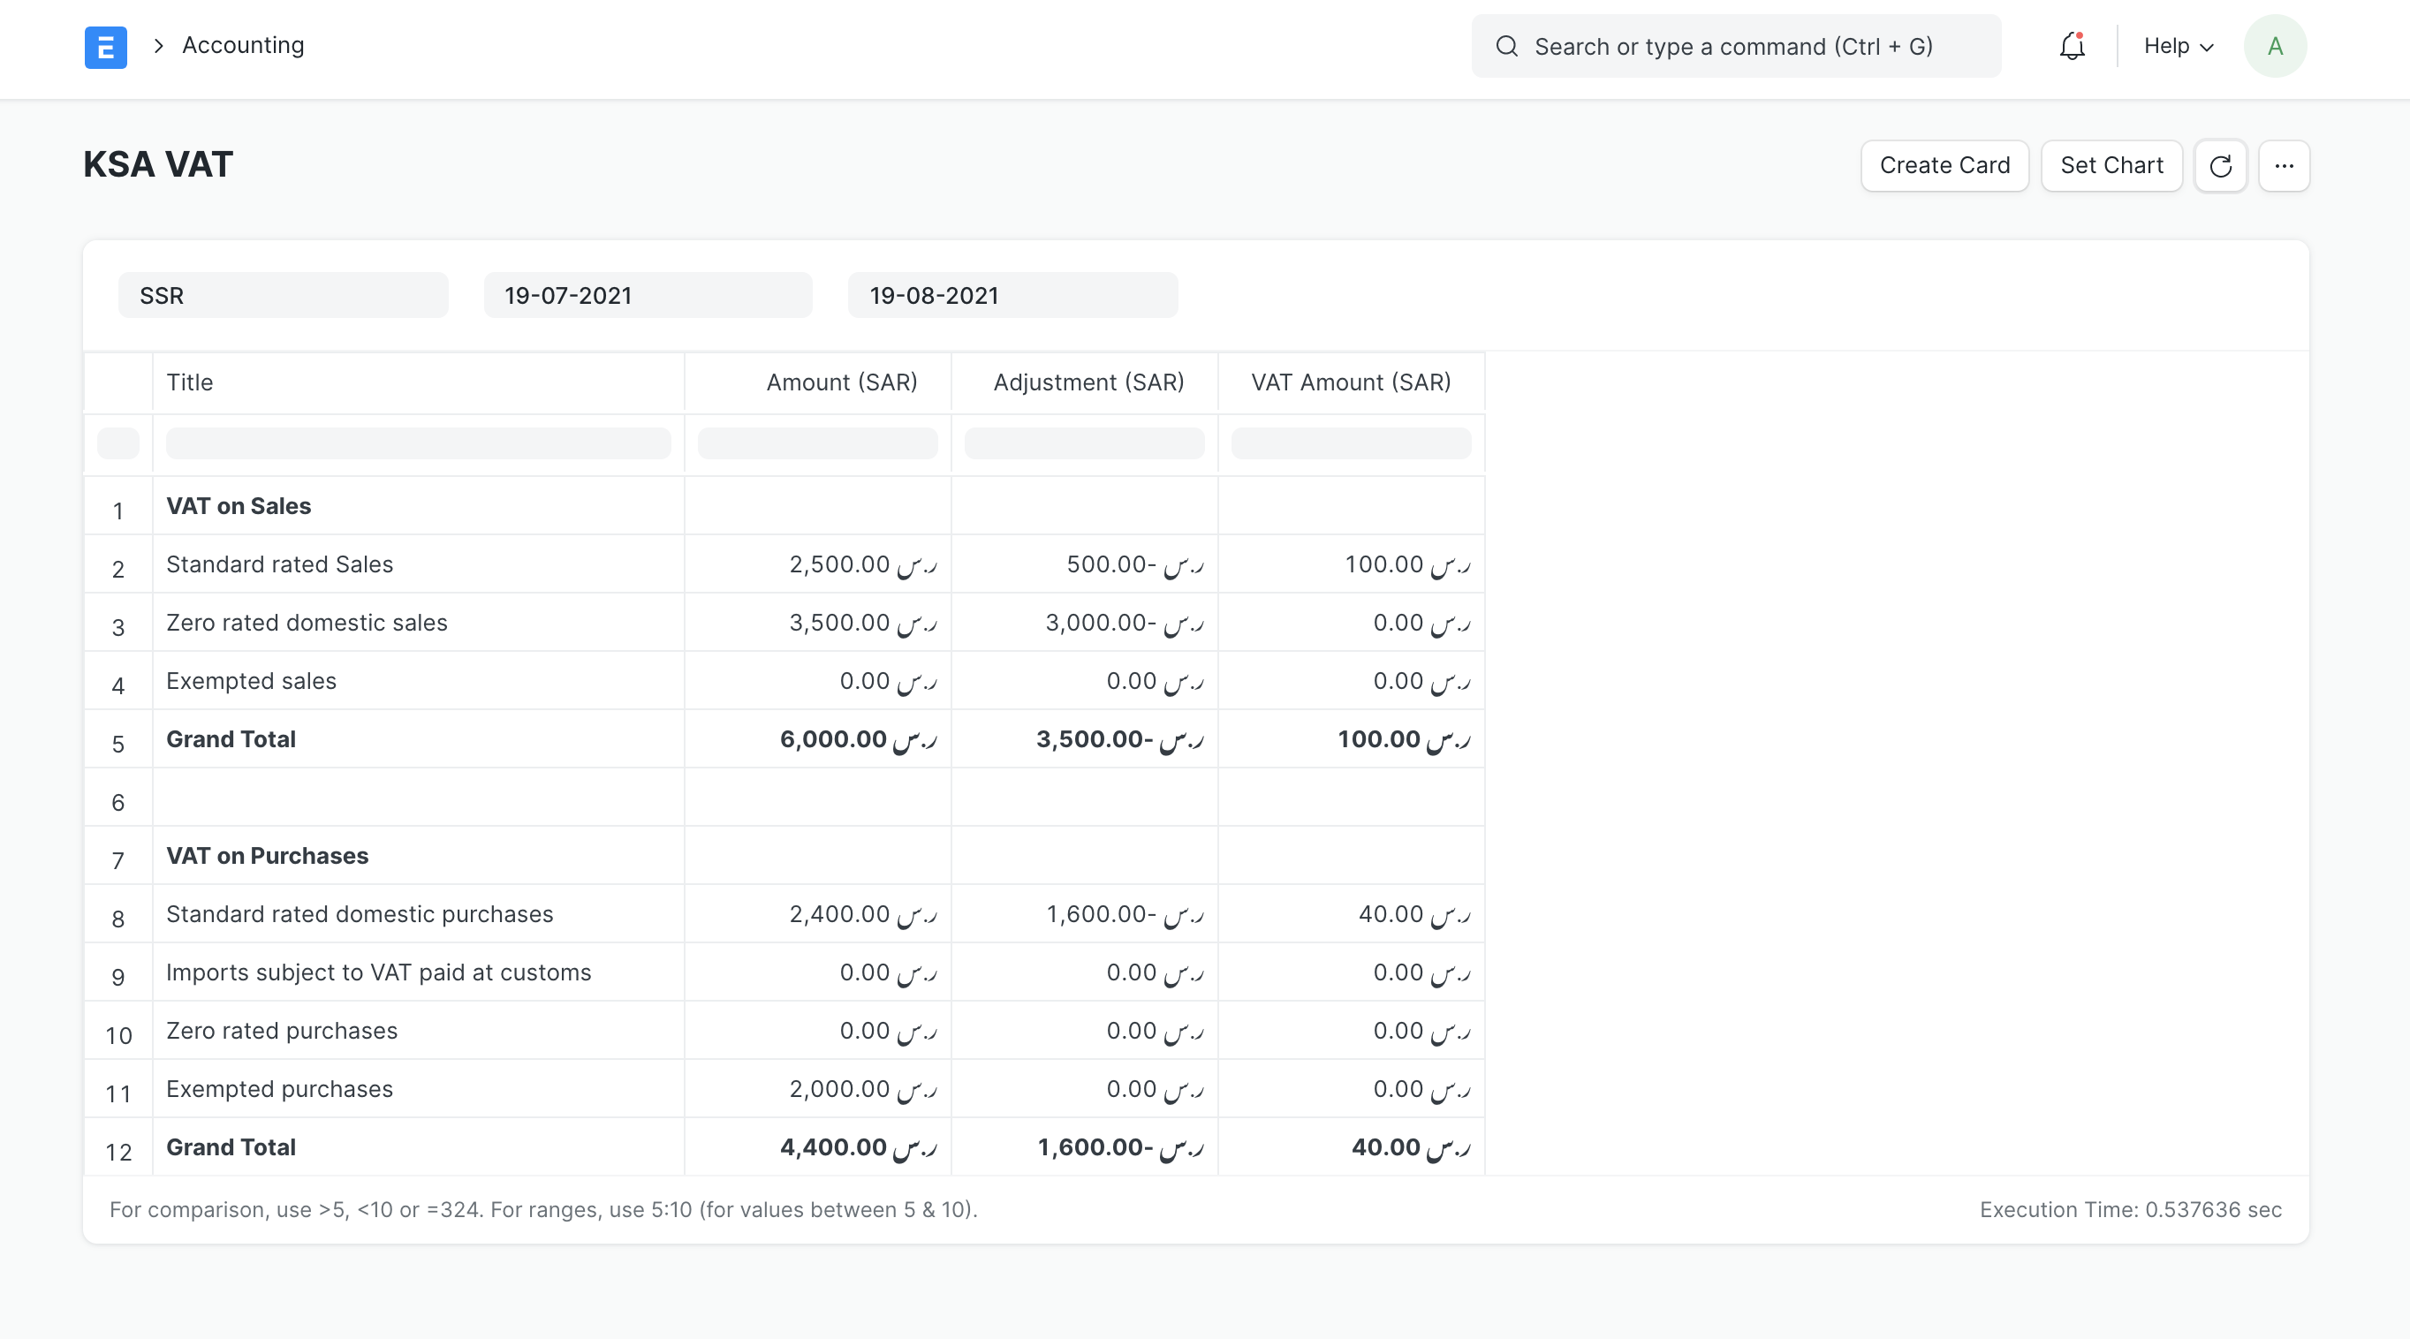Image resolution: width=2410 pixels, height=1339 pixels.
Task: Click the refresh report icon
Action: click(2220, 166)
